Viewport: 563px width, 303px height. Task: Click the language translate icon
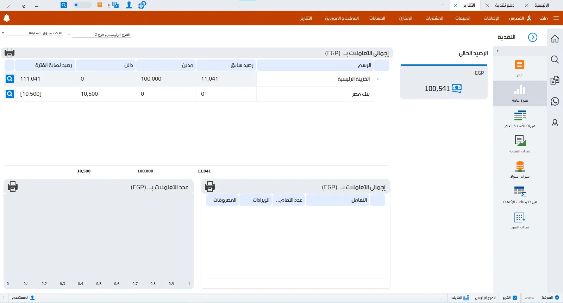(115, 5)
